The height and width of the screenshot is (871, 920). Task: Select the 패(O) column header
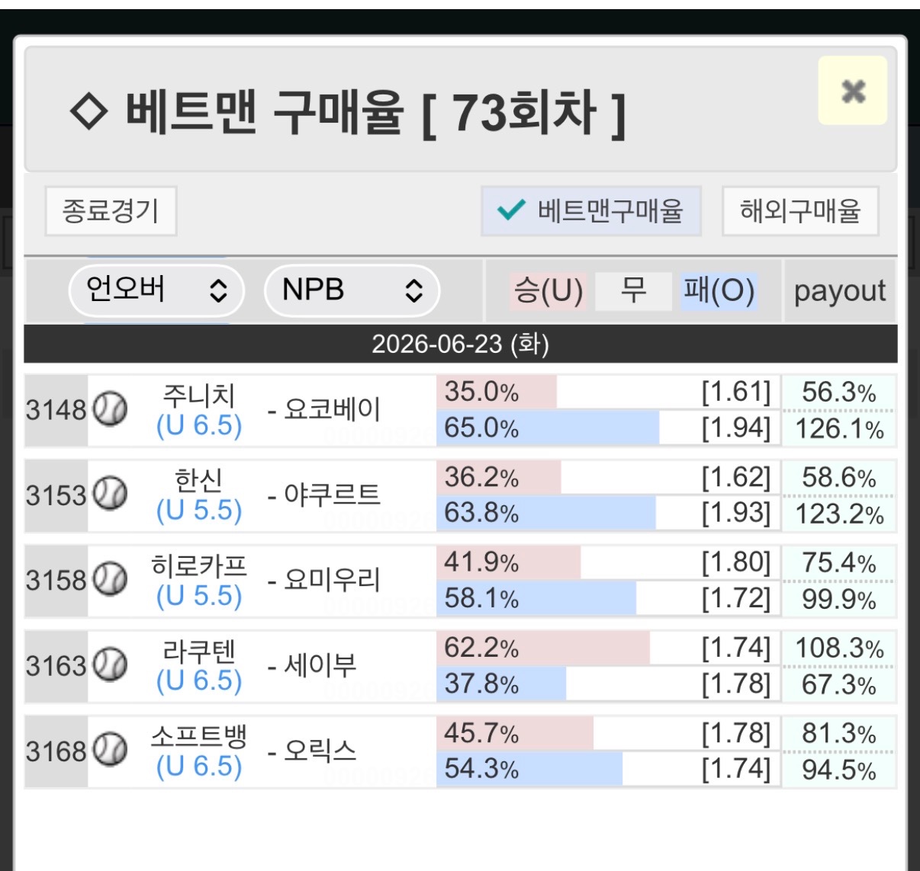(x=719, y=291)
